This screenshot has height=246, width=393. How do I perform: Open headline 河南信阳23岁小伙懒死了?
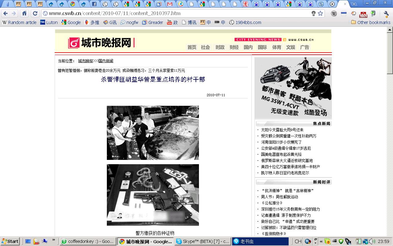(x=282, y=142)
